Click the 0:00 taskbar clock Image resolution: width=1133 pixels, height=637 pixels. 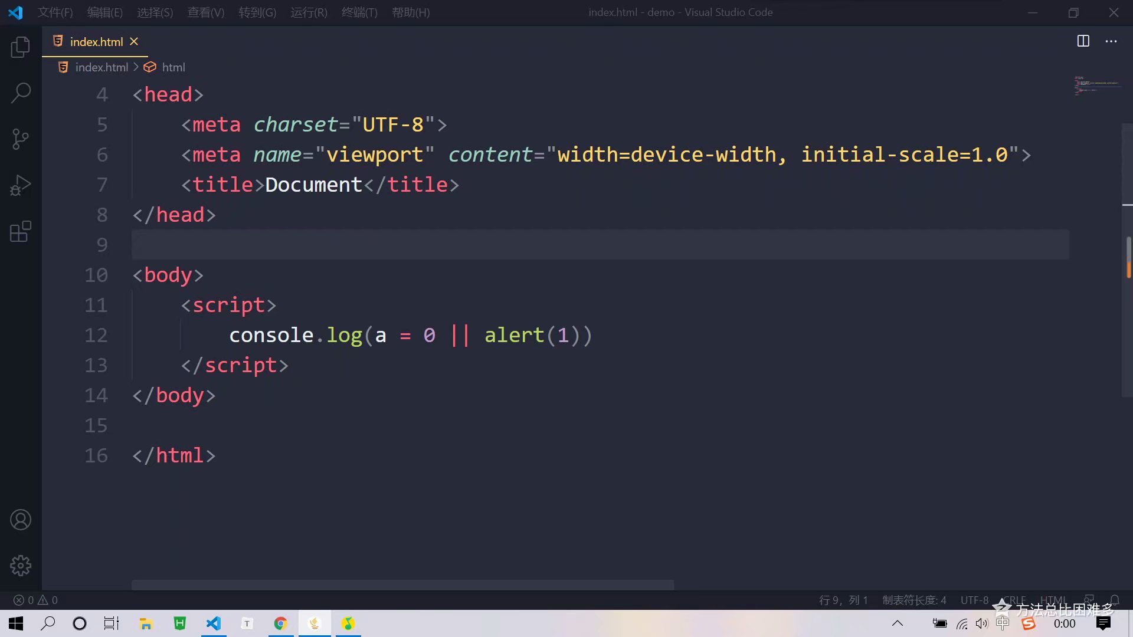click(1065, 623)
